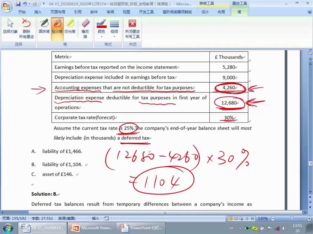Open zoom dialog via 130% label

point(263,218)
